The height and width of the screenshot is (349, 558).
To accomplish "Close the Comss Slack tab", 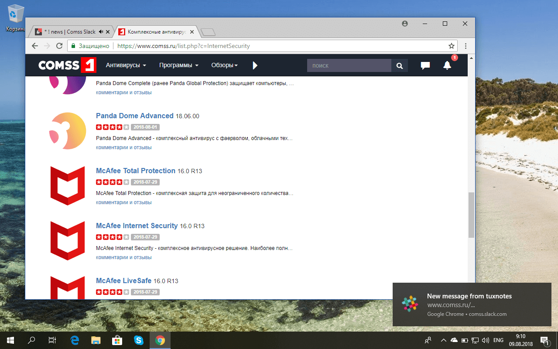I will coord(108,32).
